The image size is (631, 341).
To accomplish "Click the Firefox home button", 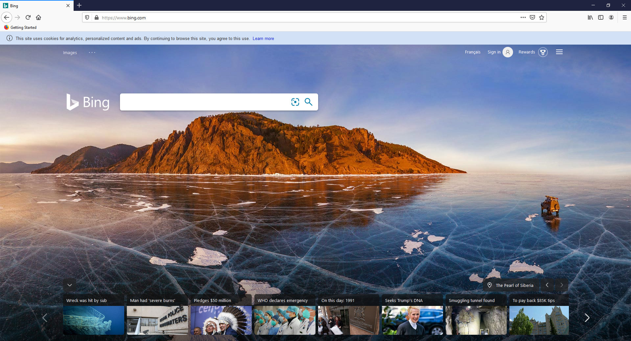I will coord(38,18).
